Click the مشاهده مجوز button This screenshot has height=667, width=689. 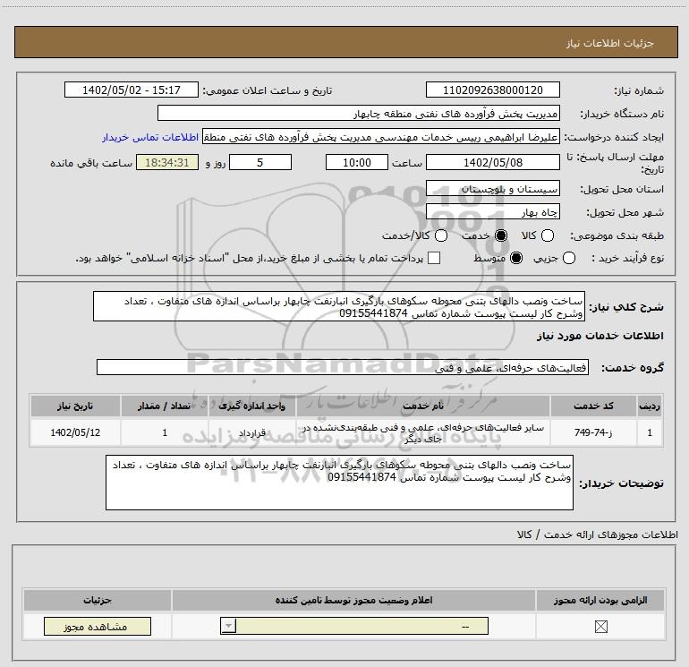click(x=98, y=626)
